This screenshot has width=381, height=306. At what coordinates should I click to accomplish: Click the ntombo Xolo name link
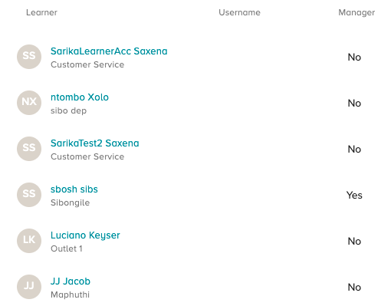tap(80, 97)
